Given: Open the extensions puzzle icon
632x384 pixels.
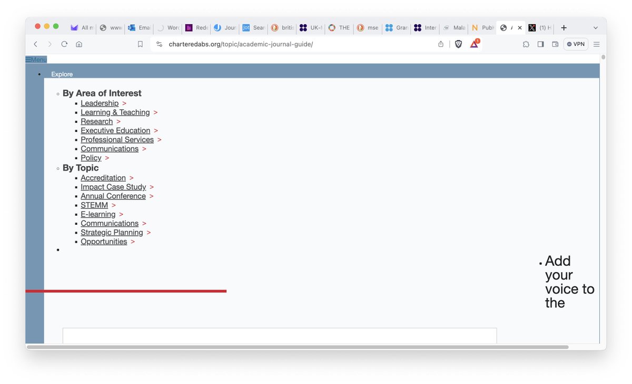Looking at the screenshot, I should [526, 44].
